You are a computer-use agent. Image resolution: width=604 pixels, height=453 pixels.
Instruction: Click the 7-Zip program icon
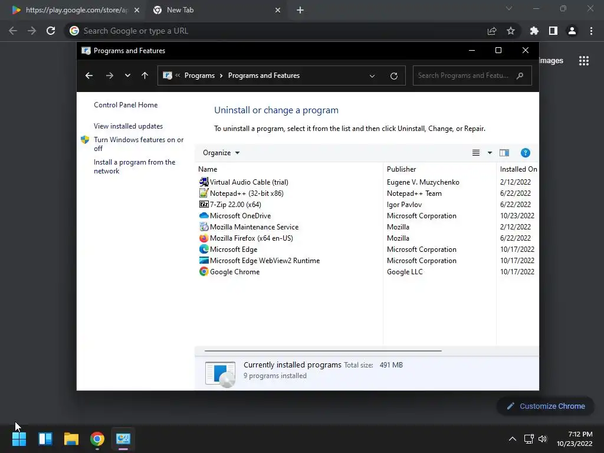tap(203, 204)
